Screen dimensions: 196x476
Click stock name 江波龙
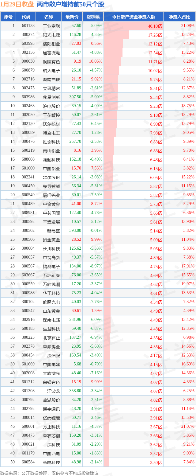tap(54, 391)
